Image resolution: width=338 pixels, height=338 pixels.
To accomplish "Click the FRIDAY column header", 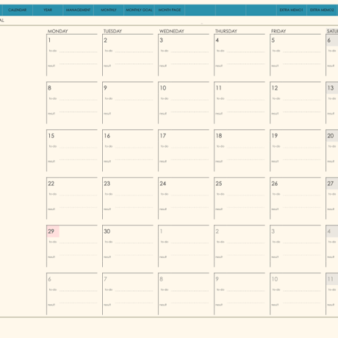I will coord(278,31).
